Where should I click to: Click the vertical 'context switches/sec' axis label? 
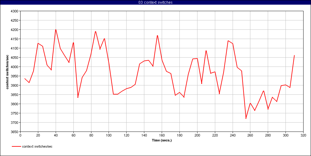[x=7, y=71]
